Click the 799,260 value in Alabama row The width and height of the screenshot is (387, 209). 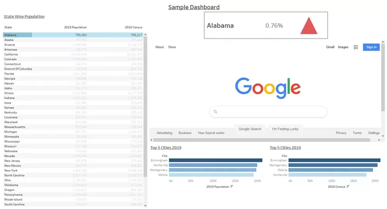point(81,35)
